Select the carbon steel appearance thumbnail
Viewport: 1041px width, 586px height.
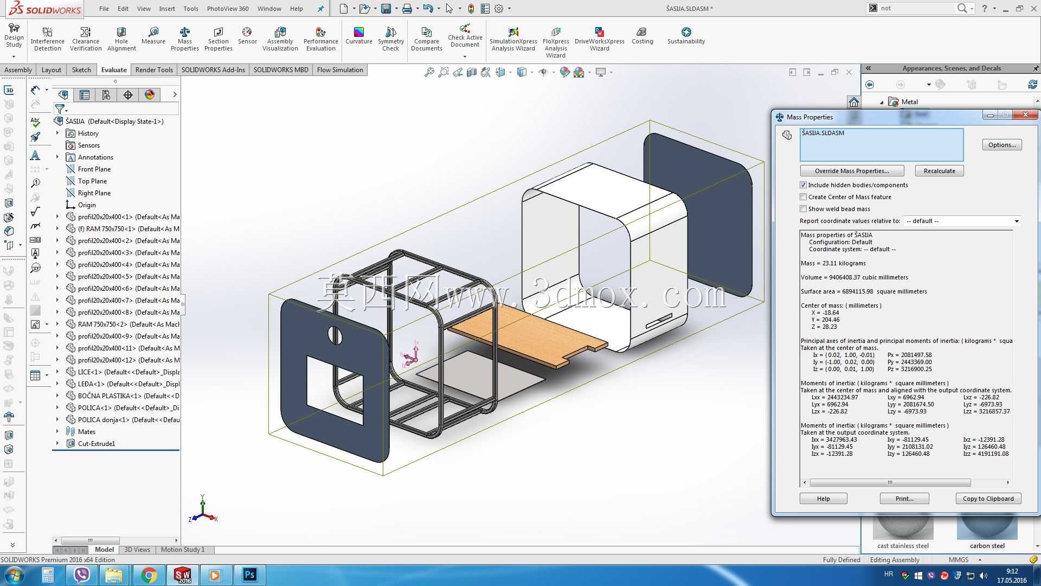987,526
